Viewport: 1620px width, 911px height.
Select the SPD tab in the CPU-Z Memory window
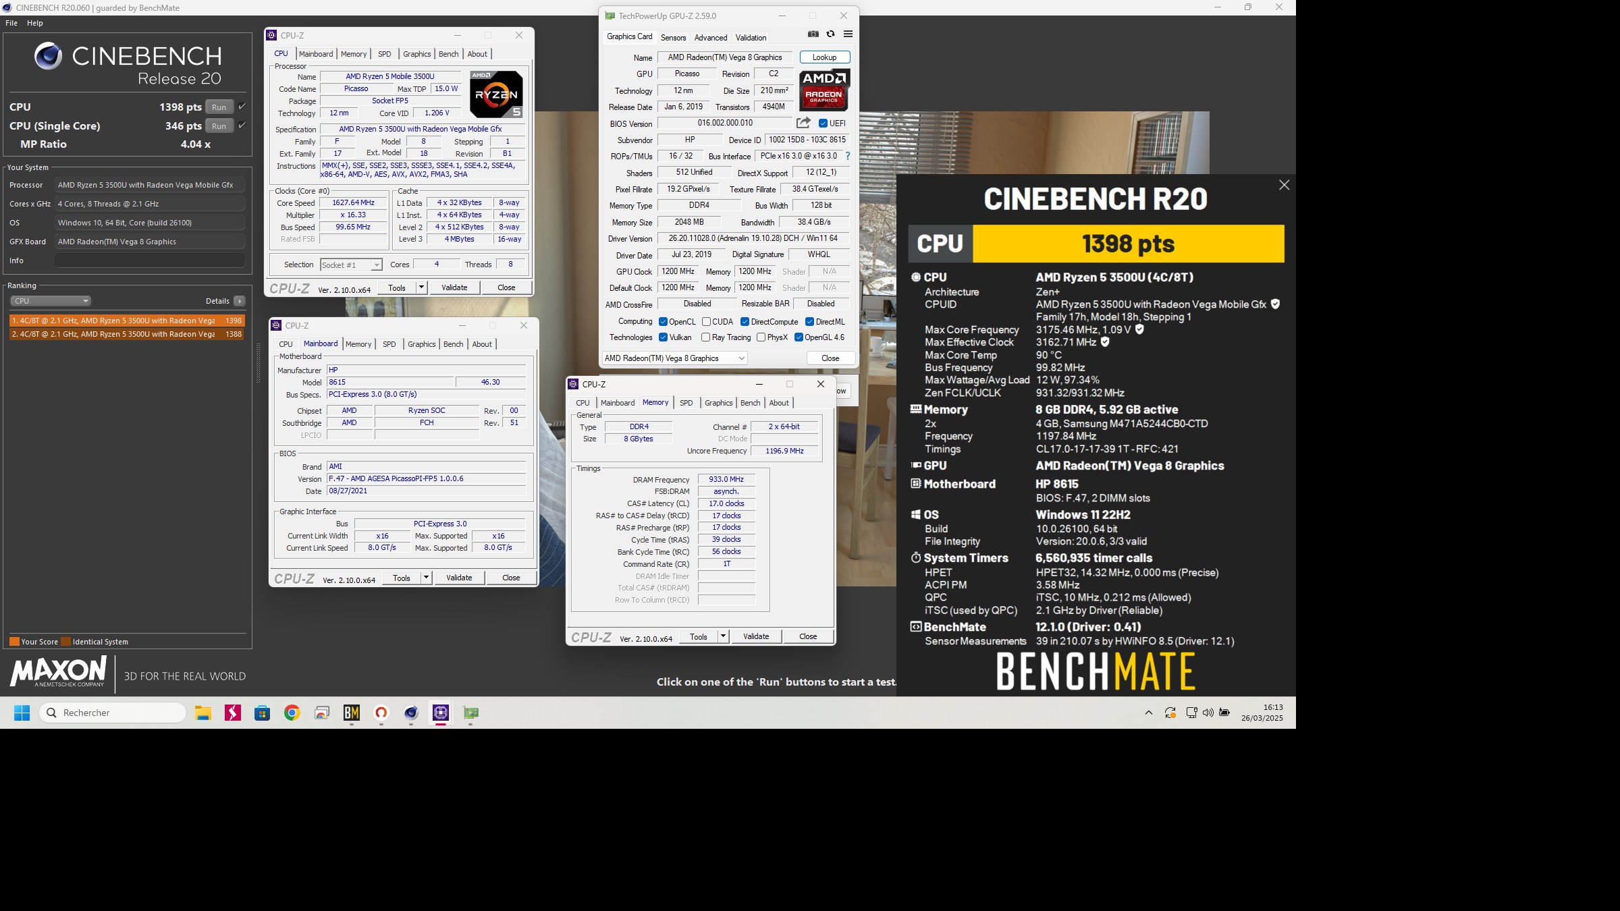(x=686, y=403)
